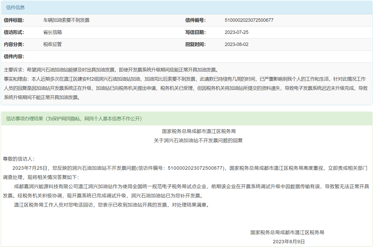The height and width of the screenshot is (247, 373).
Task: Select the 信件编号 label
Action: 196,20
